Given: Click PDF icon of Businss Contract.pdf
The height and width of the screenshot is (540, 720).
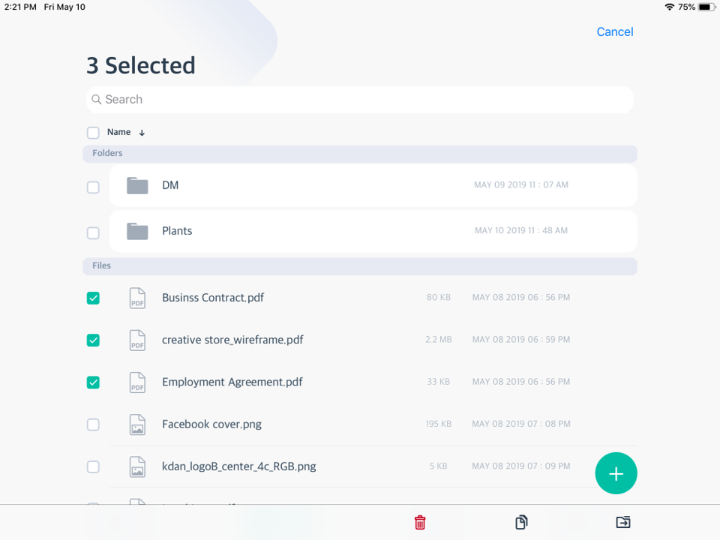Looking at the screenshot, I should (x=137, y=298).
